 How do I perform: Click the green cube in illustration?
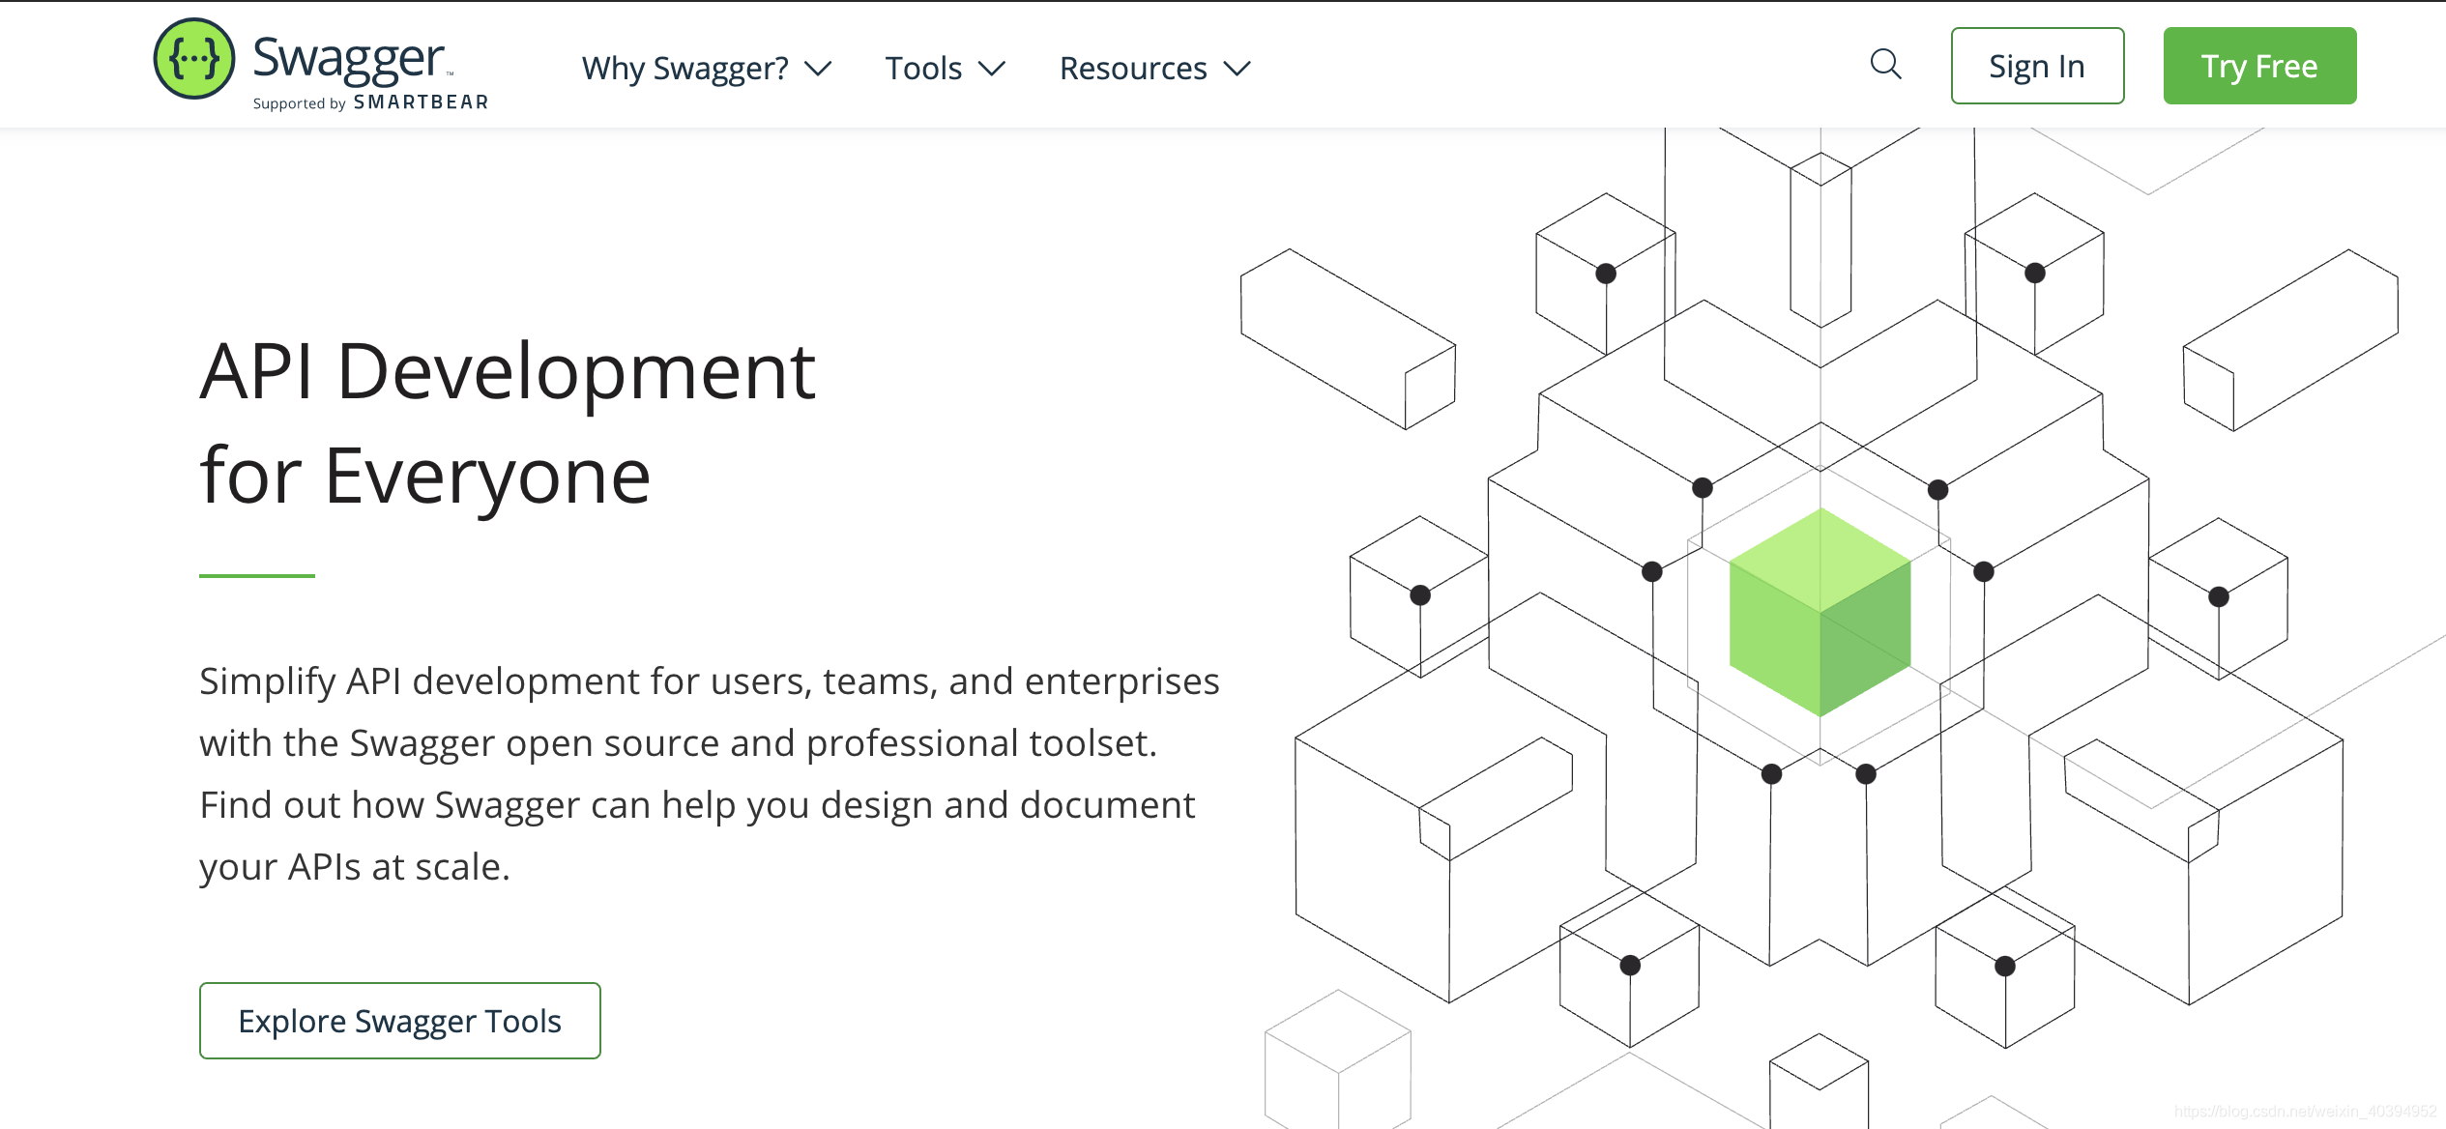click(1820, 612)
